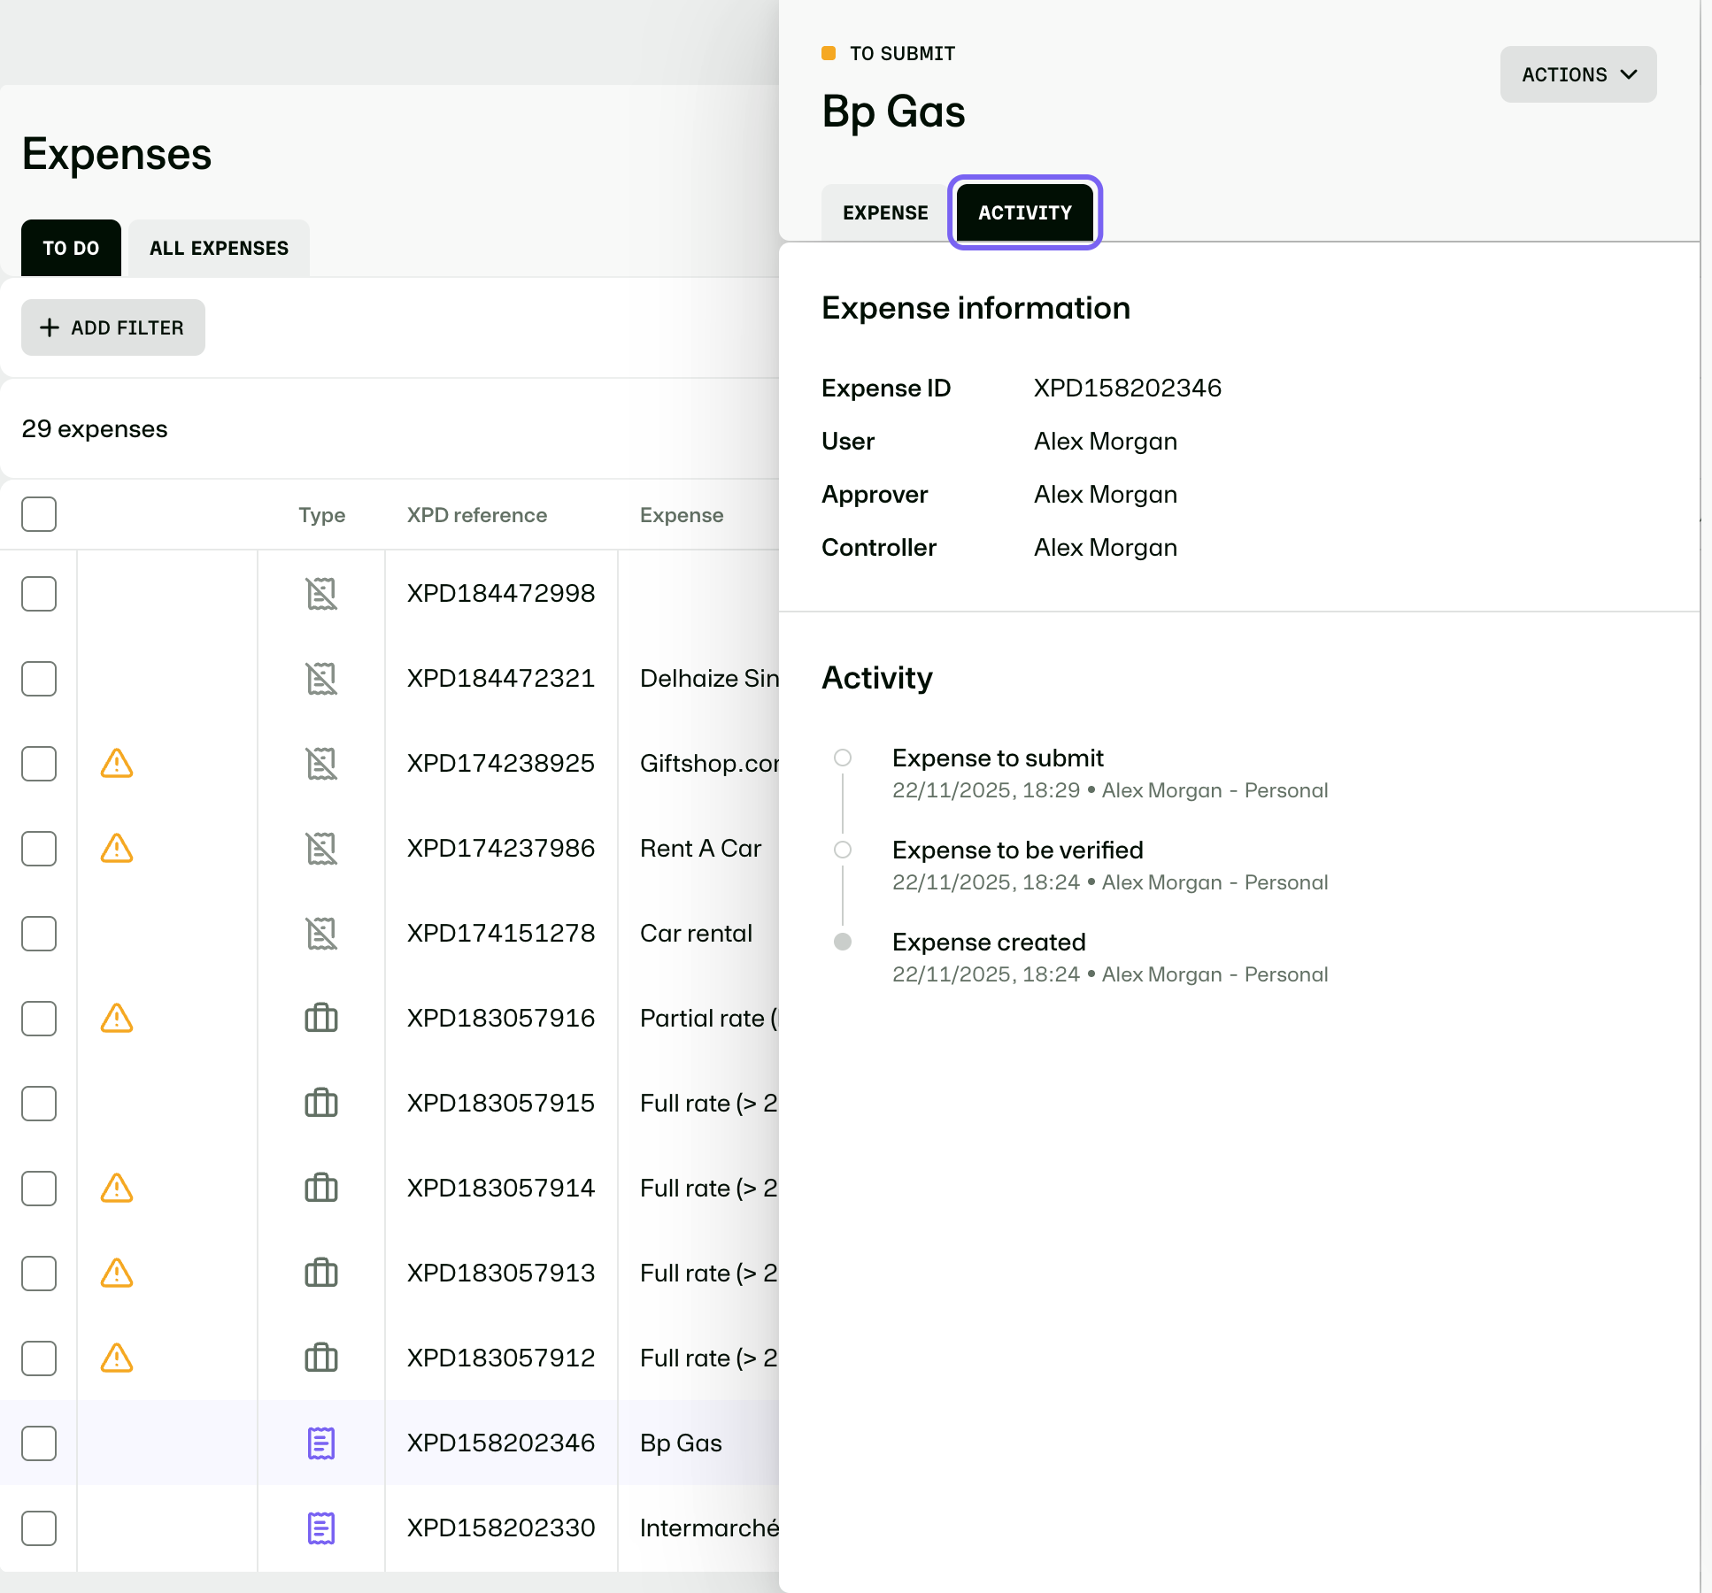Click the warning triangle for XPD183057916
Viewport: 1712px width, 1593px height.
point(117,1018)
